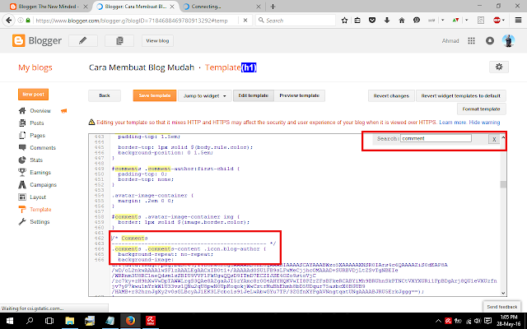This screenshot has width=527, height=329.
Task: Focus the editor Search input field
Action: click(x=436, y=138)
